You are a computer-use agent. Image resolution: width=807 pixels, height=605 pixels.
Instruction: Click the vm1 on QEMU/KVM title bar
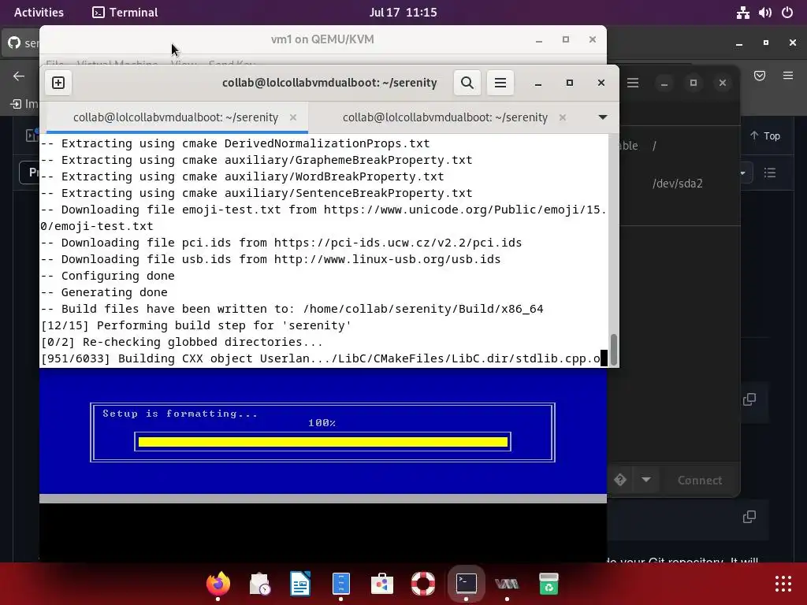322,39
